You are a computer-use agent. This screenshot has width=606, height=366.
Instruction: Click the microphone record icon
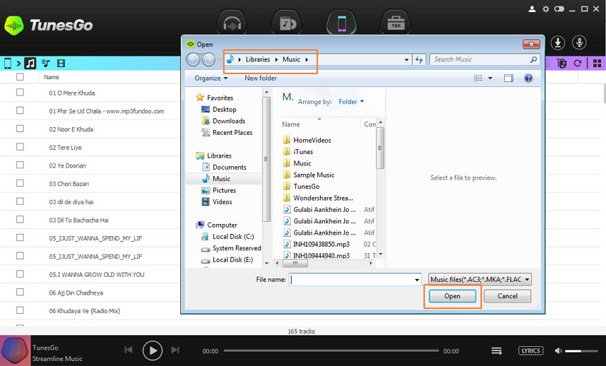[x=580, y=43]
